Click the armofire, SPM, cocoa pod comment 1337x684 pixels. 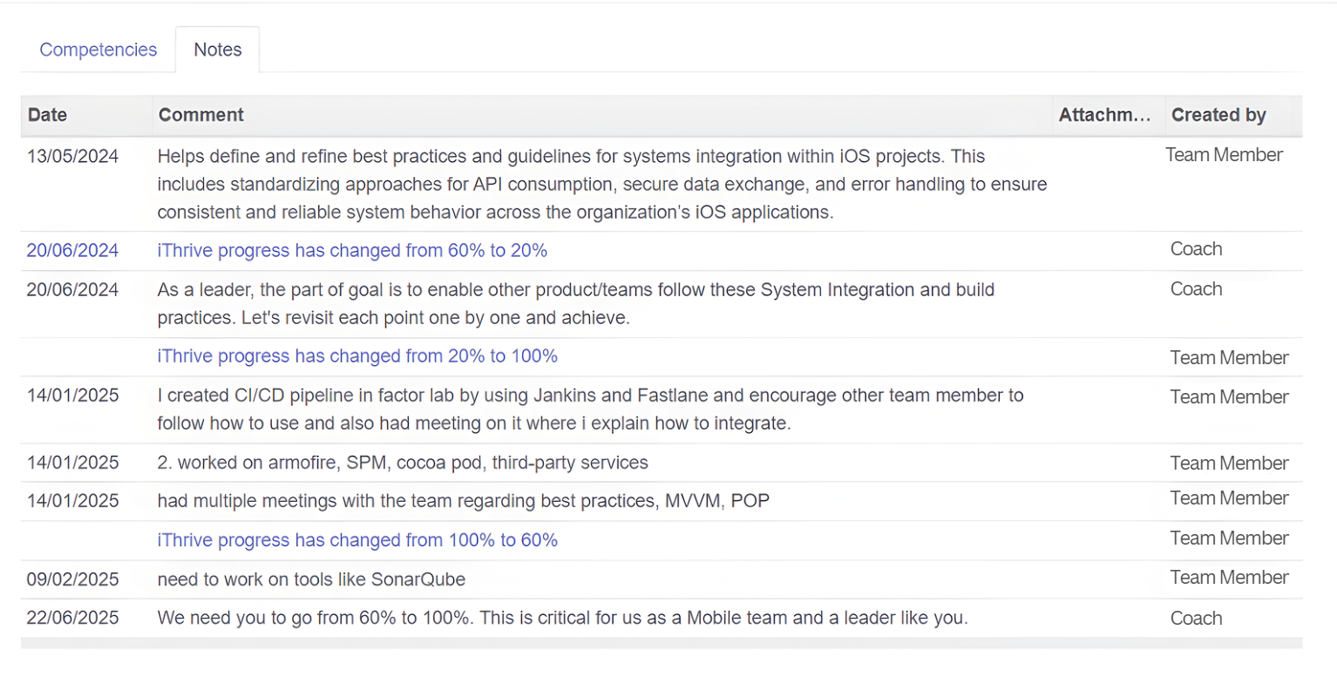click(x=403, y=463)
